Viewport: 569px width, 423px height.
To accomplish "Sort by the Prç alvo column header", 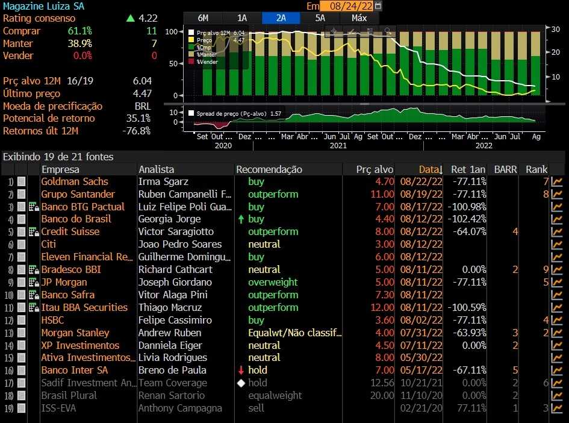I will (x=375, y=169).
